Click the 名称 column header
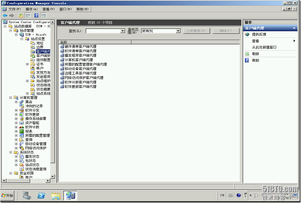The image size is (301, 203). pos(95,42)
